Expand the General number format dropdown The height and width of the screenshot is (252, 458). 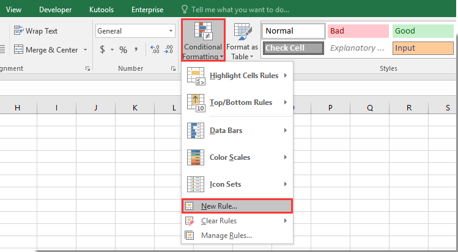click(171, 31)
